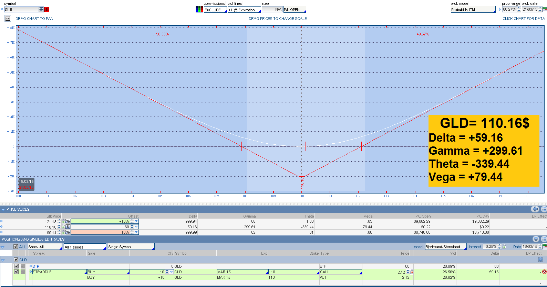Open the P/L OPEN dropdown

coord(295,10)
